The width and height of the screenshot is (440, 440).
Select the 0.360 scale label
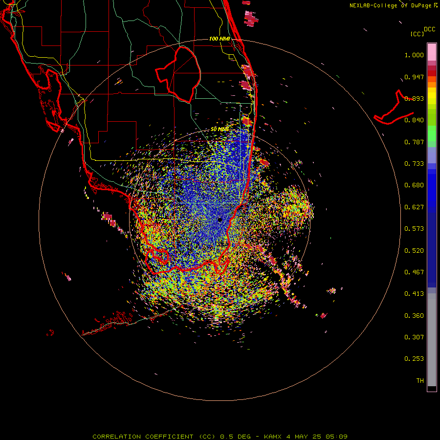click(414, 316)
